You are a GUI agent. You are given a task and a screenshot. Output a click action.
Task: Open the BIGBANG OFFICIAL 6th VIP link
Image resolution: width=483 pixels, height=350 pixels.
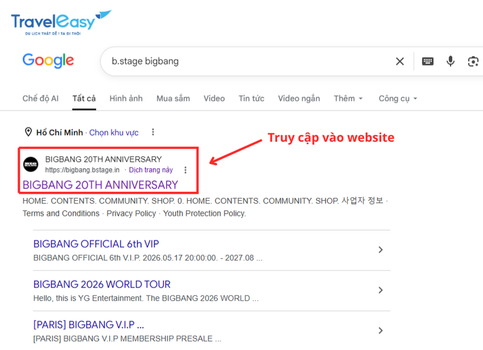[96, 244]
